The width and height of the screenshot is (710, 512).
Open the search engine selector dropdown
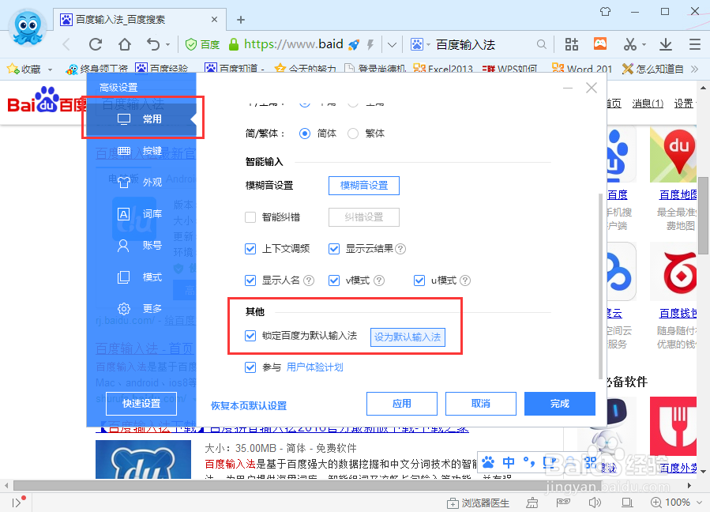[x=420, y=44]
